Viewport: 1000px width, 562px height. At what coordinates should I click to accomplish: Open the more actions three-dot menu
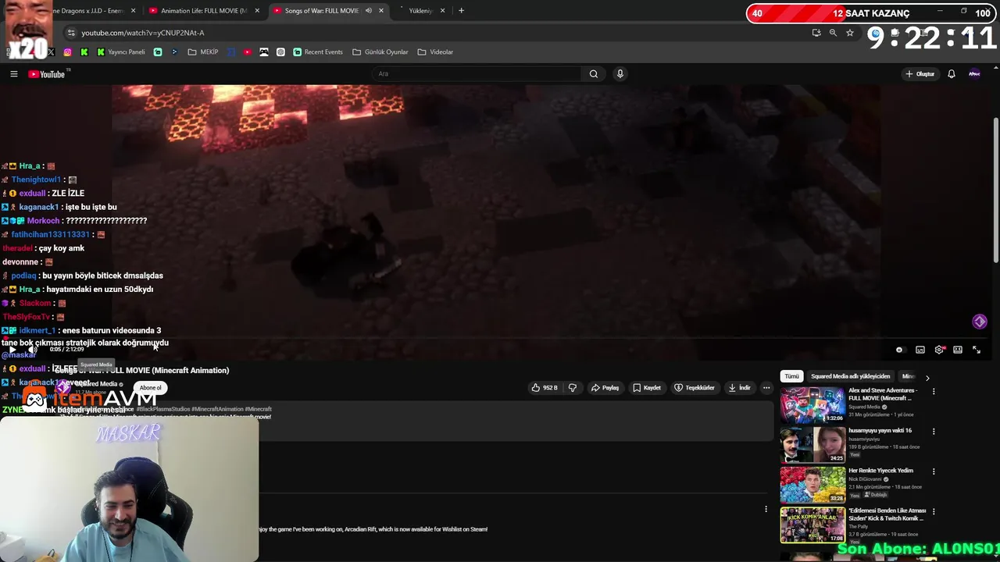pyautogui.click(x=766, y=388)
